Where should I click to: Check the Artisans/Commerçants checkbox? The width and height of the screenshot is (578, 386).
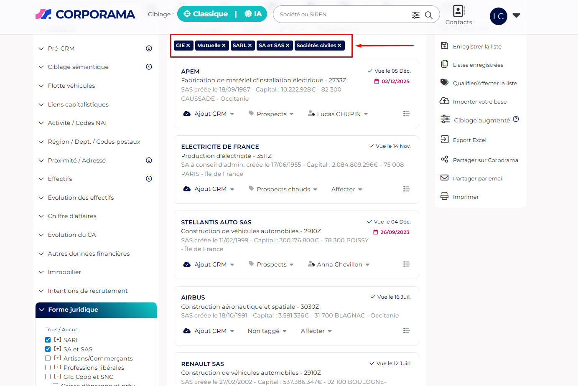(48, 358)
